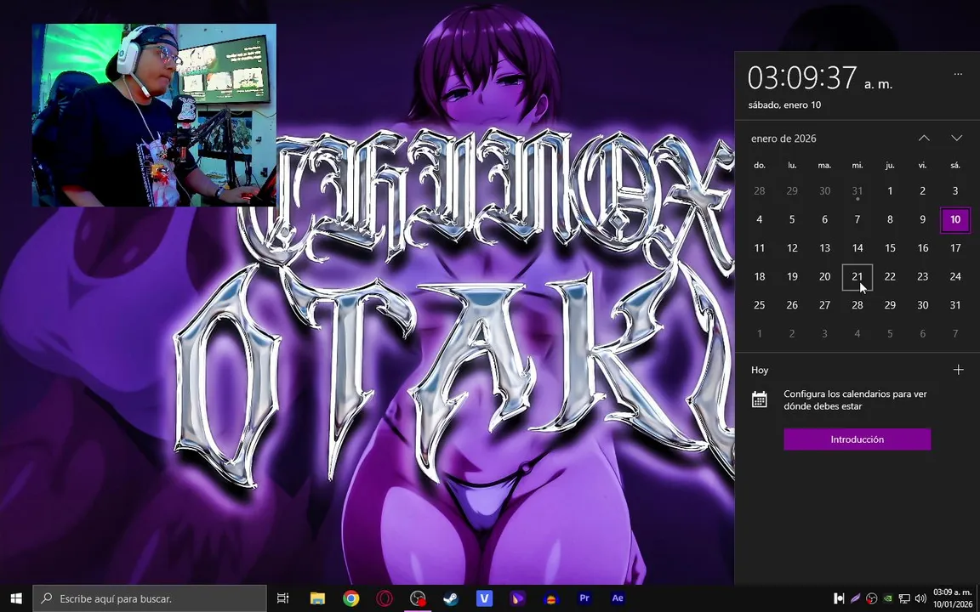Launch Adobe Premiere Pro from the taskbar
Image resolution: width=980 pixels, height=612 pixels.
click(x=584, y=598)
